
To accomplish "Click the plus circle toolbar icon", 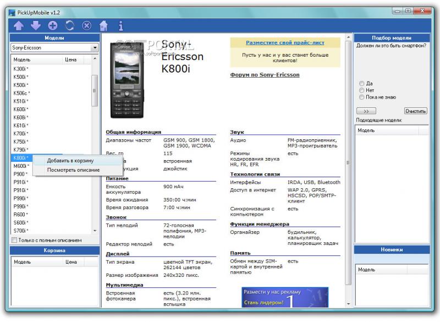I will pyautogui.click(x=53, y=26).
